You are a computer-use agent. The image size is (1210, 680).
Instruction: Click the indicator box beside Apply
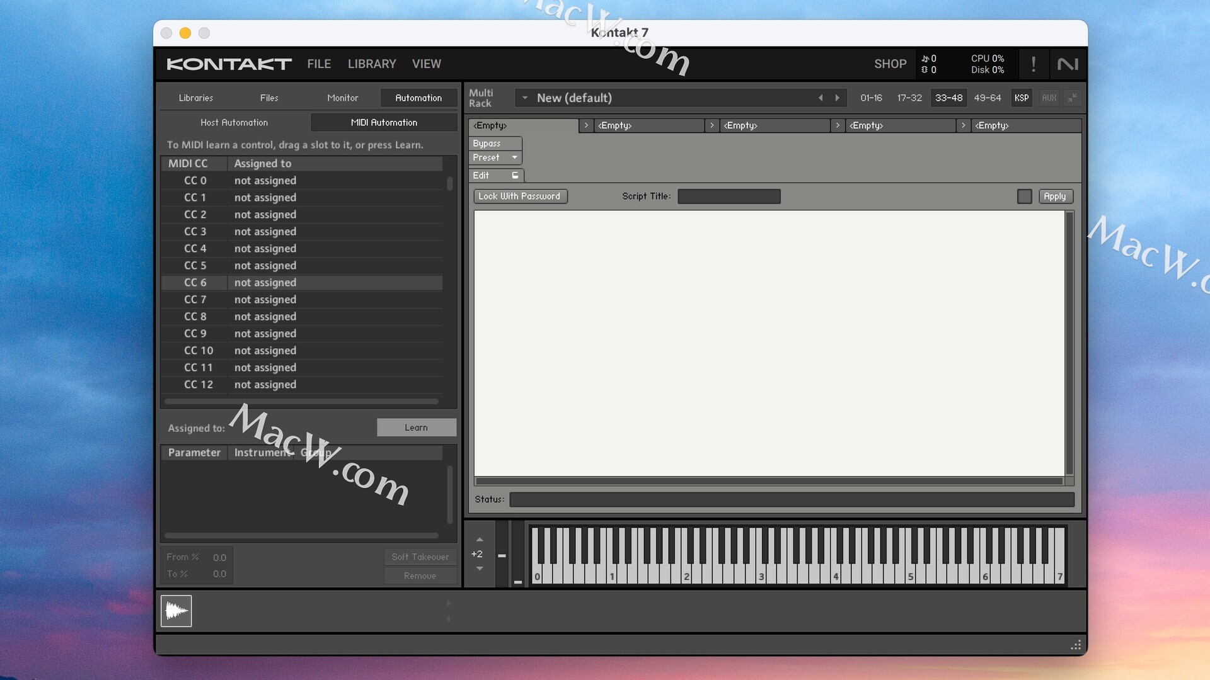1024,196
